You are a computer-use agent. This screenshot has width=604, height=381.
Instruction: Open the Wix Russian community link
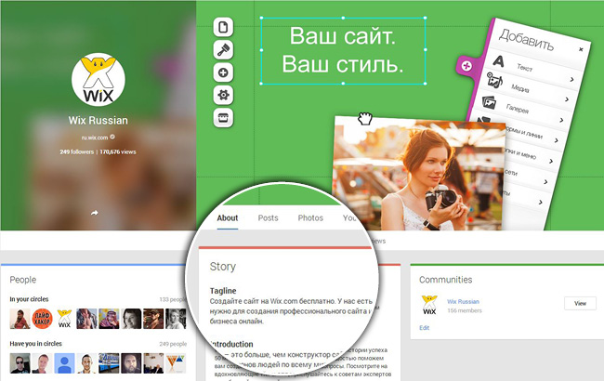point(463,302)
